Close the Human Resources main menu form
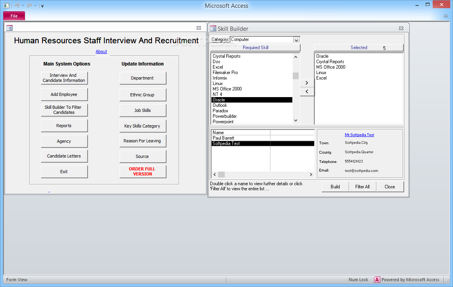Screen dimensions: 453x287 (199, 28)
